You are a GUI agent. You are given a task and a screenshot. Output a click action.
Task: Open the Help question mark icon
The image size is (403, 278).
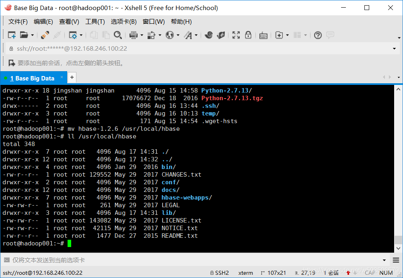click(318, 35)
